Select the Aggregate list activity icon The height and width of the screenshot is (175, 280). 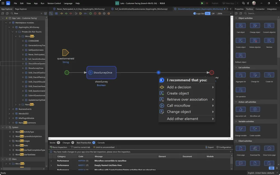tap(241, 75)
